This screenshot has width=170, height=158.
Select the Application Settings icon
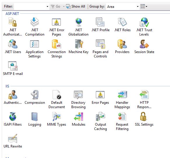point(34,44)
